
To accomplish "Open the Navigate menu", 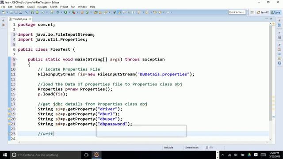I will (42, 7).
